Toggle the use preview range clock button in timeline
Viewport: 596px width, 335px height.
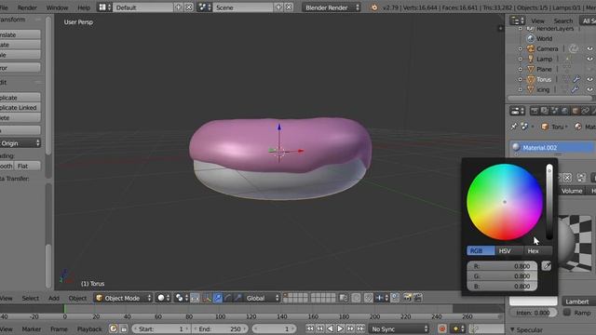coord(113,328)
